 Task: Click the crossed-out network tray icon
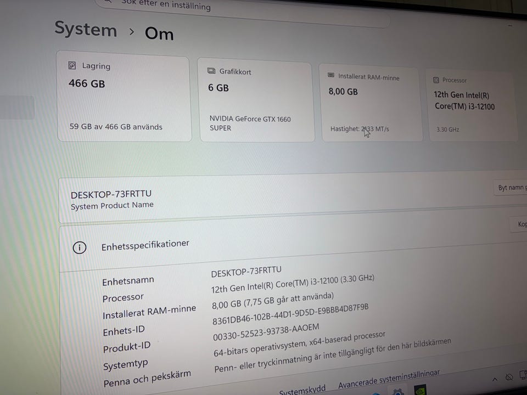(509, 377)
